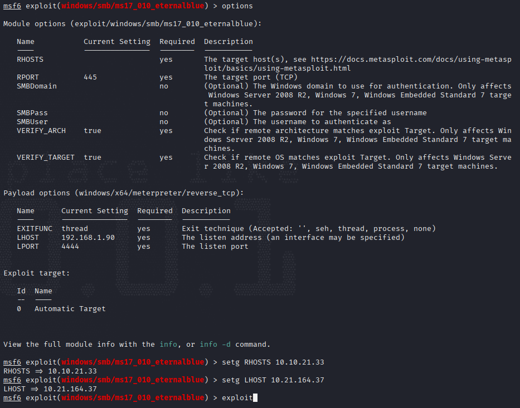Click the "Payload options" heading line
520x408 pixels.
[123, 193]
